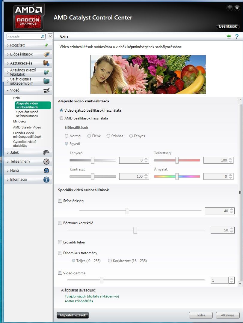Click the Törlés button
Image resolution: width=243 pixels, height=323 pixels.
pos(201,315)
